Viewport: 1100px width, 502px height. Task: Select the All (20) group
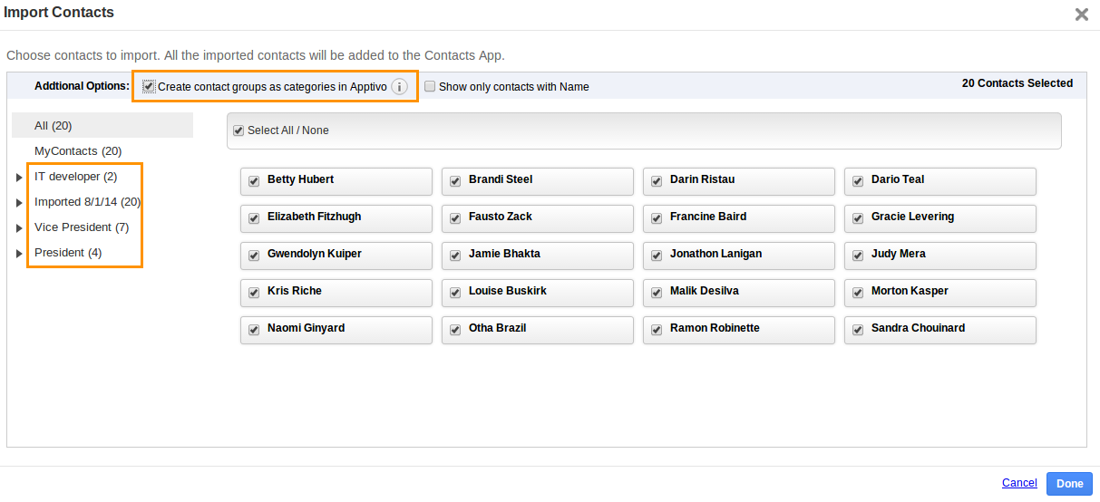(x=53, y=126)
